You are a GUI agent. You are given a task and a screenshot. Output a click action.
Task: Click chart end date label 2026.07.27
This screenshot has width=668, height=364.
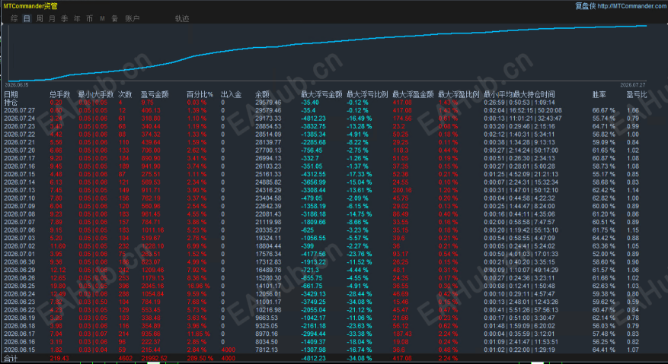coord(633,84)
